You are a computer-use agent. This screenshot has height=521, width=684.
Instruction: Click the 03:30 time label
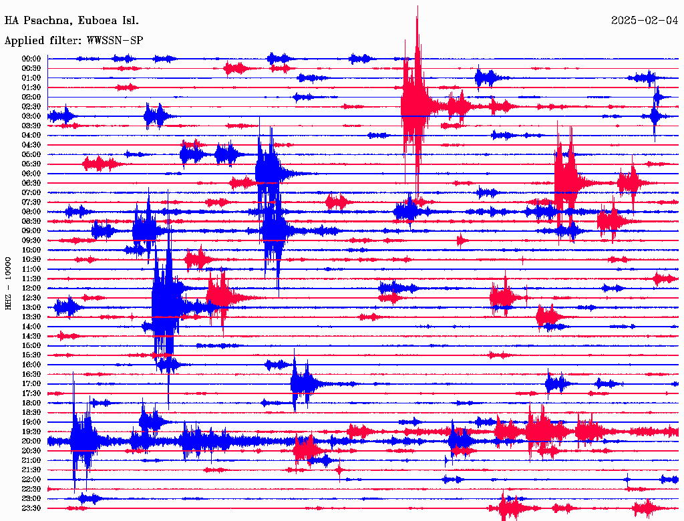(x=31, y=126)
